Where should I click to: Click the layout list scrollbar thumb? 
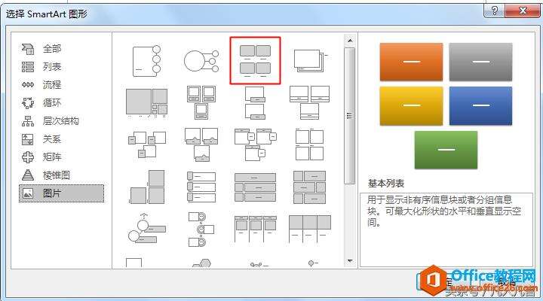click(350, 116)
